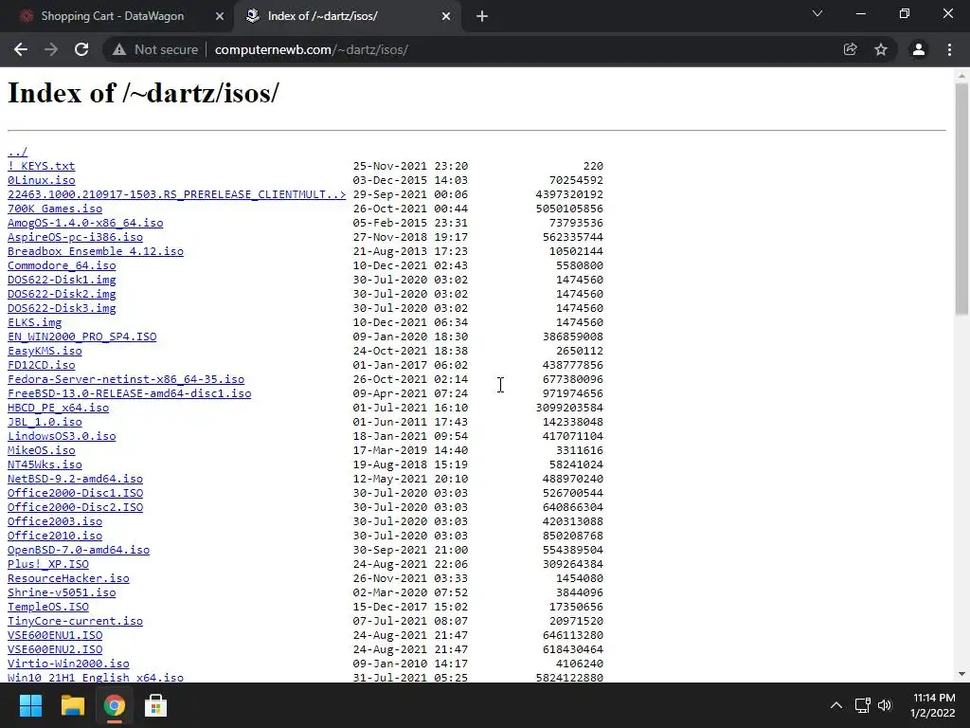Download FreeBSD-13.0-RELEASE-amd64-disc1.iso
Image resolution: width=970 pixels, height=728 pixels.
point(129,393)
